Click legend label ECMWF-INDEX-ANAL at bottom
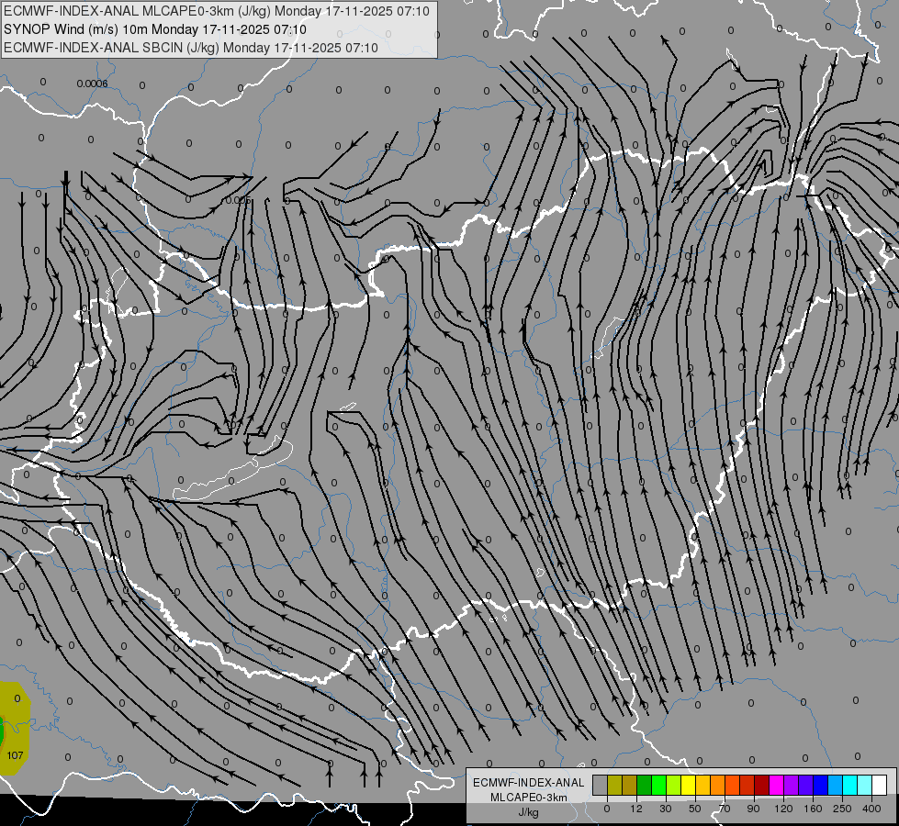 pyautogui.click(x=528, y=783)
